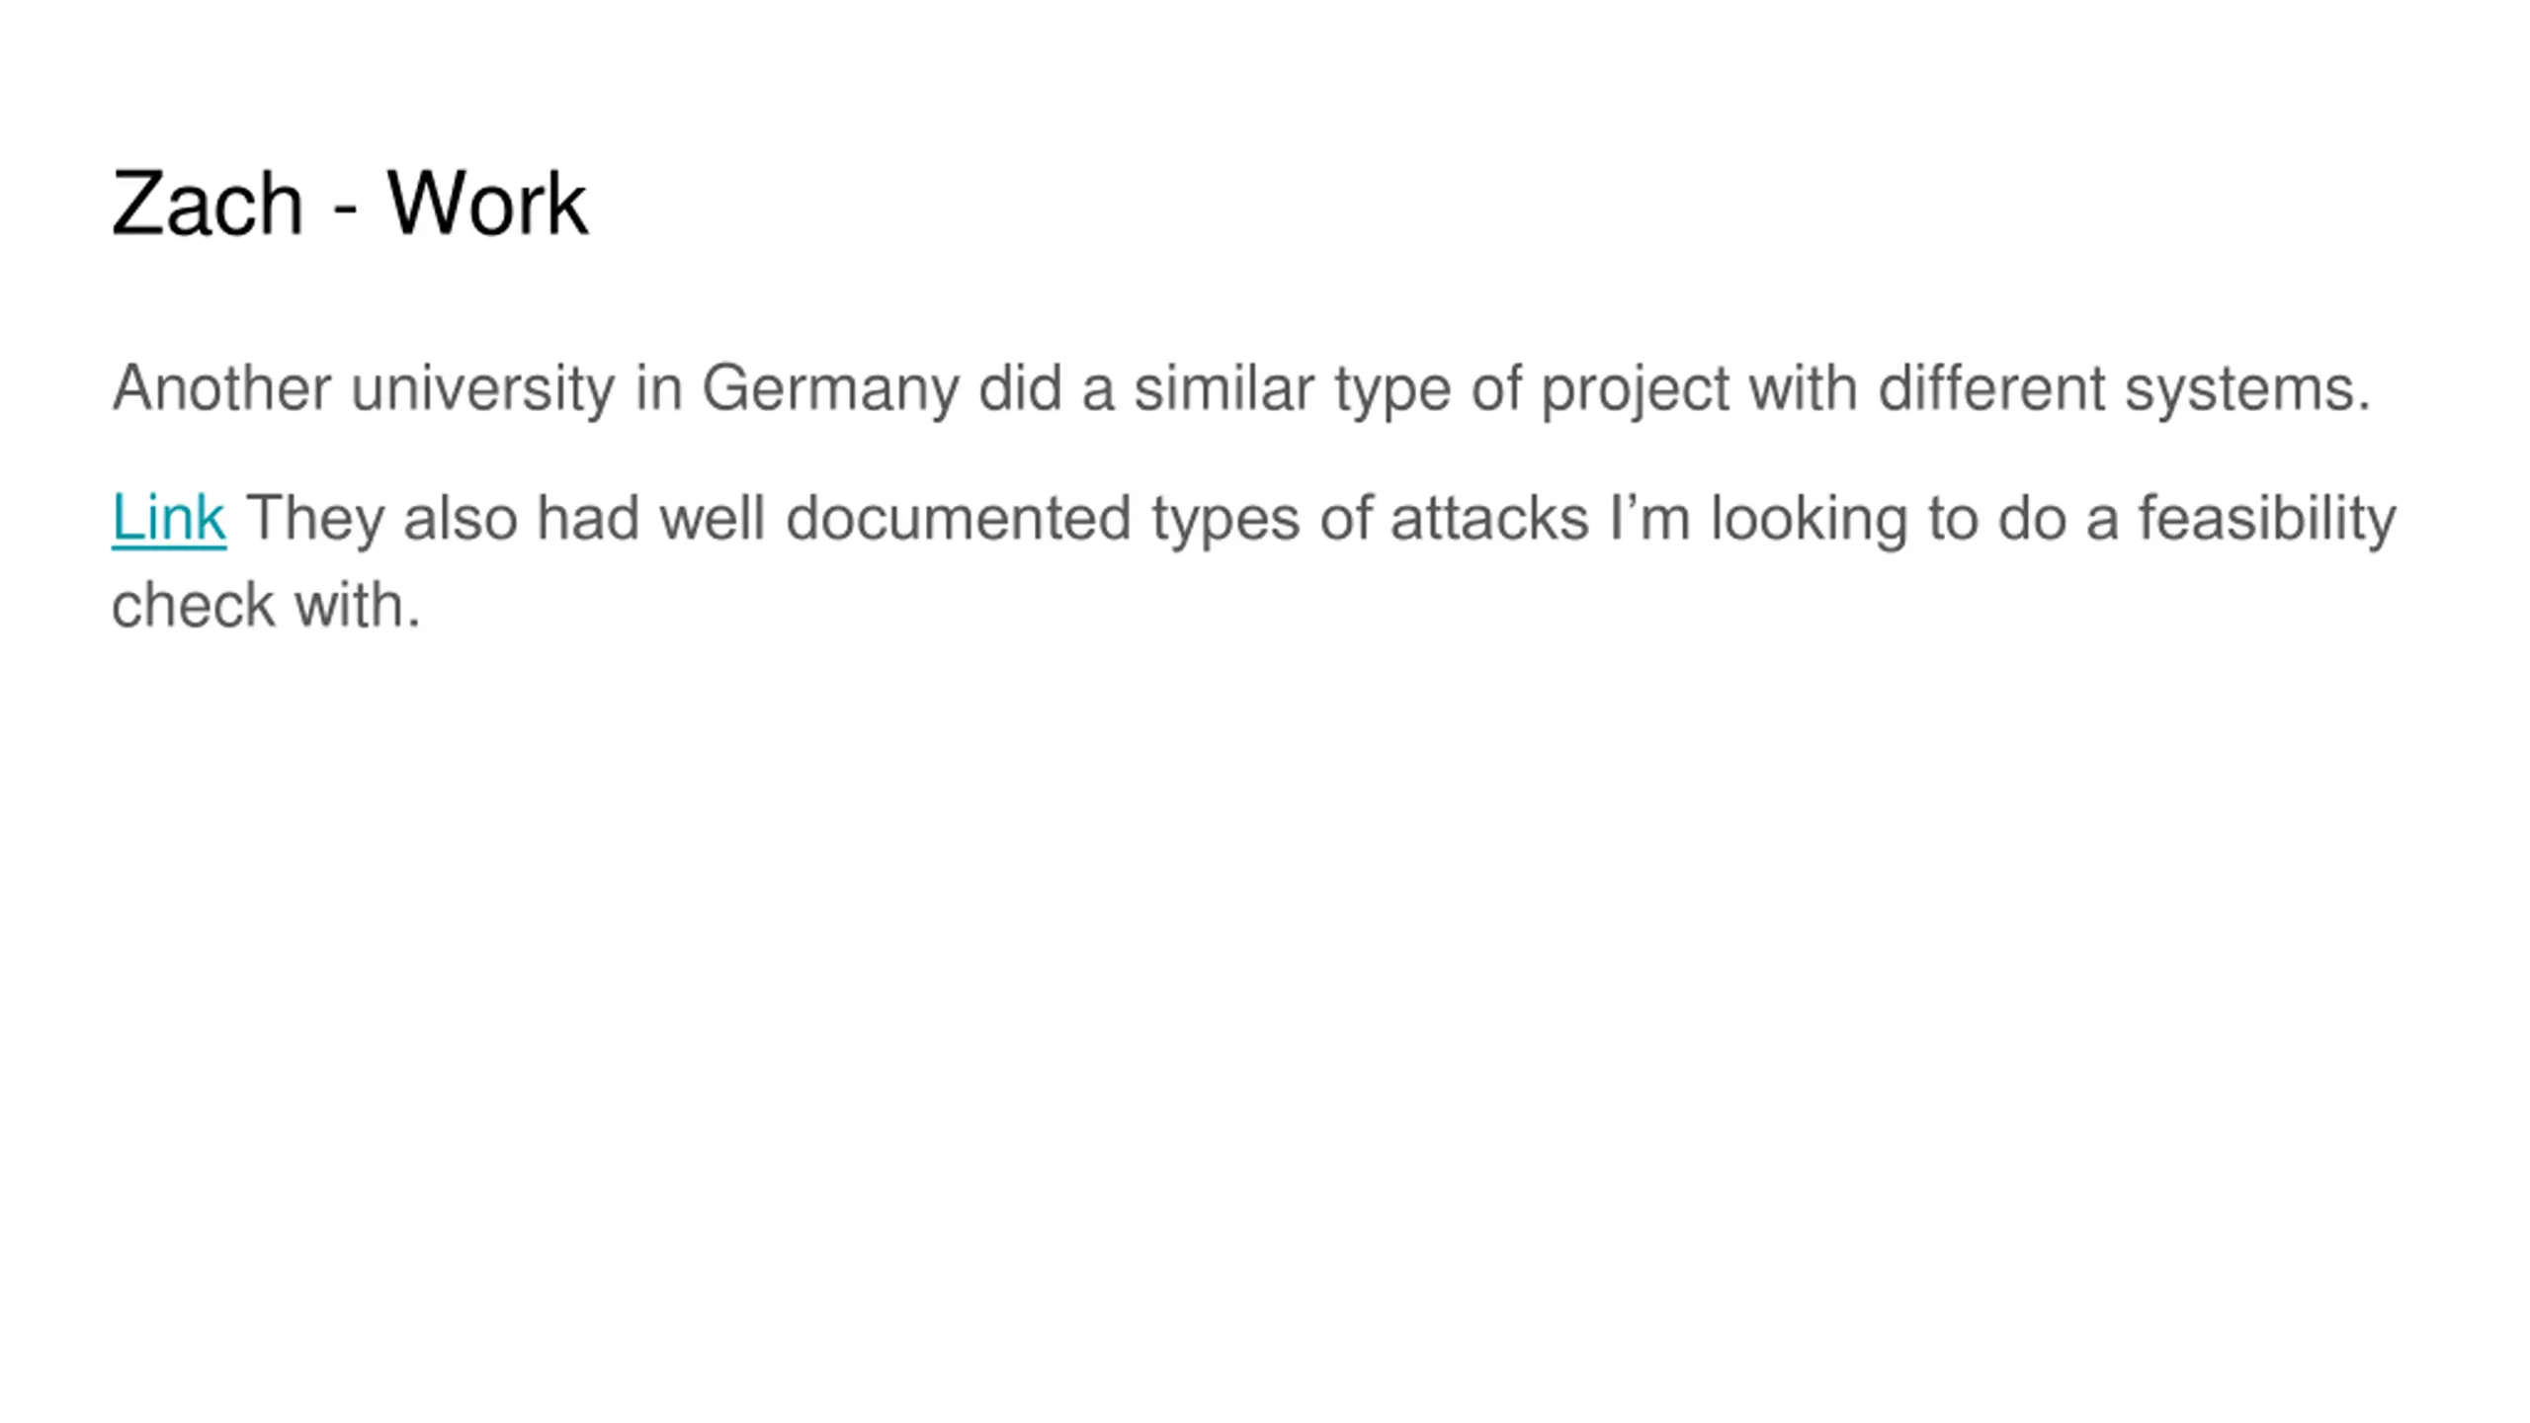Select the "Another university in Germany" paragraph
The height and width of the screenshot is (1423, 2530).
click(1241, 388)
